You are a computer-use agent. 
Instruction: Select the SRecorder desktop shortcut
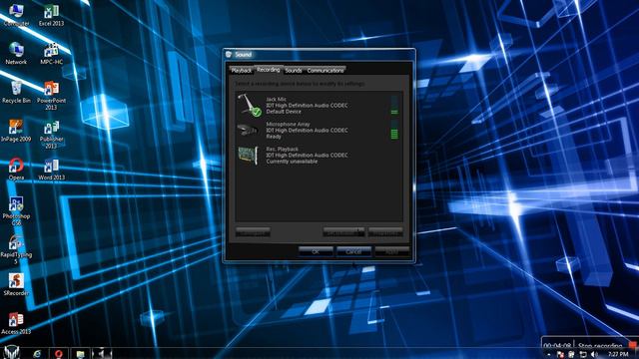point(16,284)
